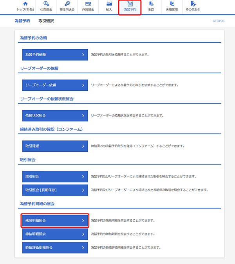Open the 輸入 import ship icon
The width and height of the screenshot is (235, 264).
tap(109, 4)
